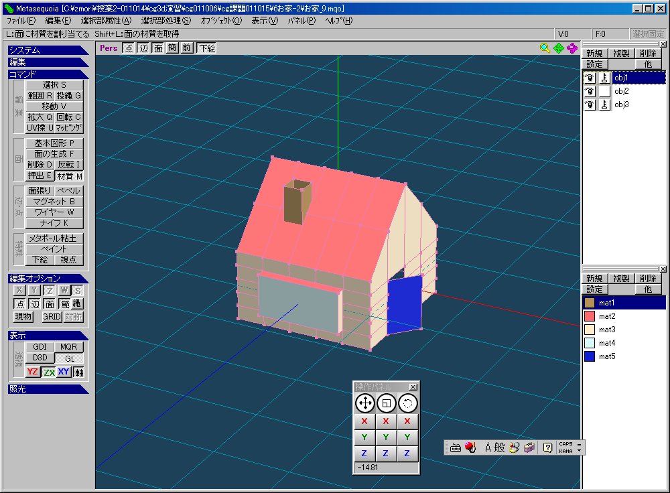670x493 pixels.
Task: Click the keyboard icon on the IME bar
Action: (456, 447)
